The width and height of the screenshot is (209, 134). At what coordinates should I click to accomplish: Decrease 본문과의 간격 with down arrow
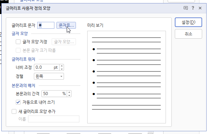pyautogui.click(x=69, y=95)
